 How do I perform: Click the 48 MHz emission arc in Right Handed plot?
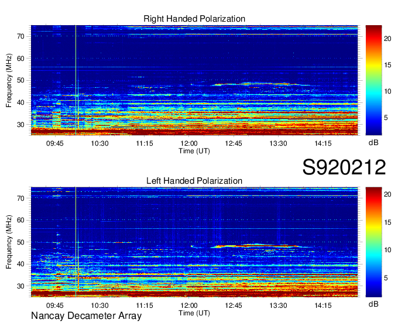click(260, 84)
